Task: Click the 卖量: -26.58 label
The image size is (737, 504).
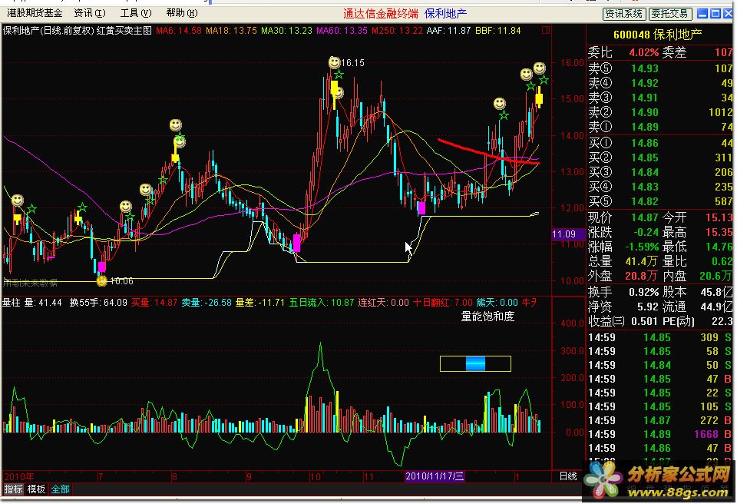Action: click(207, 302)
